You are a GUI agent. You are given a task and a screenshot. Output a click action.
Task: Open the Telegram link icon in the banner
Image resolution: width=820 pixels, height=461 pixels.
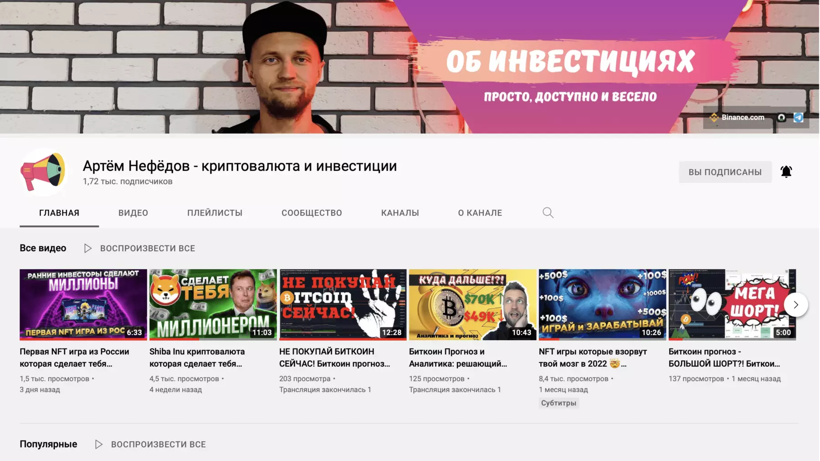(799, 118)
